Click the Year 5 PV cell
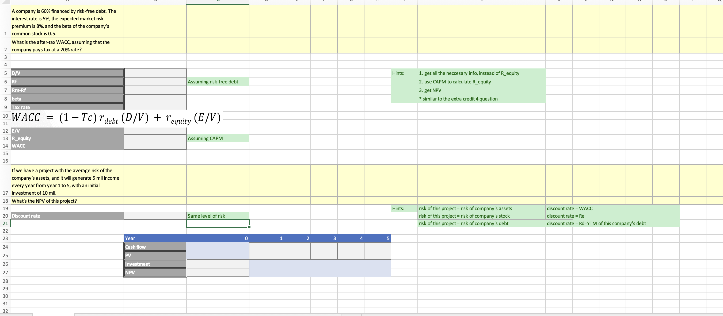 (377, 255)
